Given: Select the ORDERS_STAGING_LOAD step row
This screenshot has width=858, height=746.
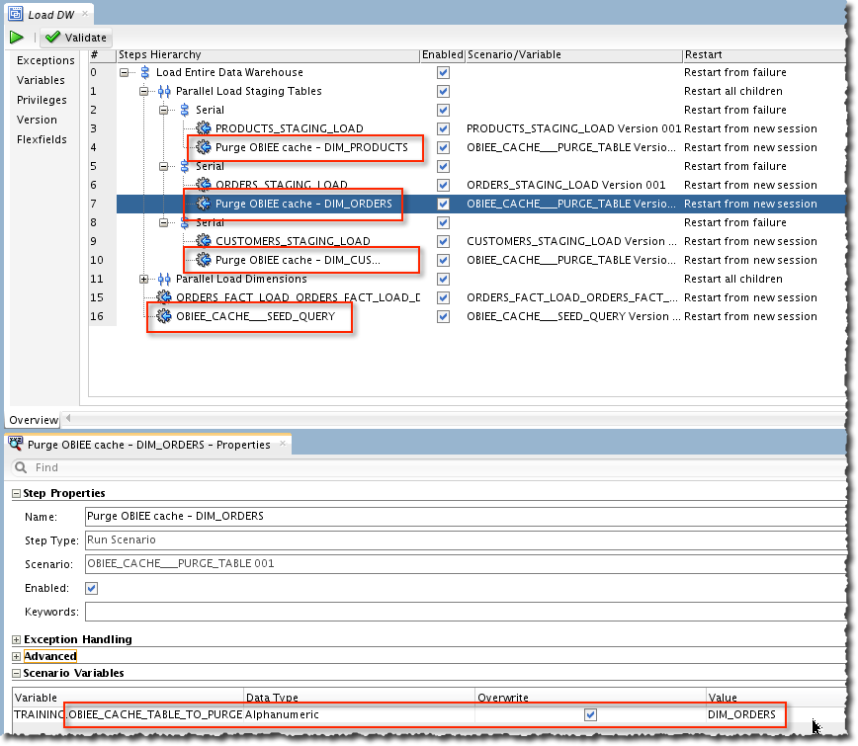Looking at the screenshot, I should [282, 185].
